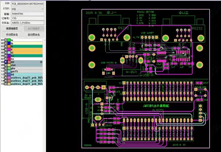221x152 pixels.
Task: Click the 清理编辑层 button
Action: click(x=12, y=28)
